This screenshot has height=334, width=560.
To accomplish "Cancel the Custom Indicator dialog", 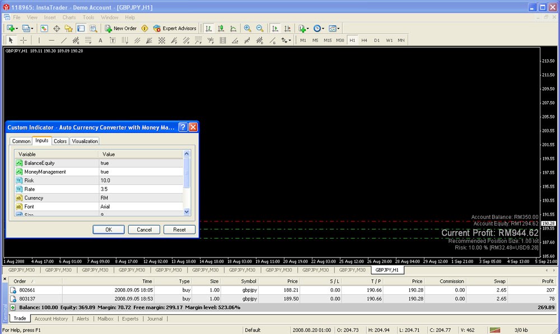I will 144,230.
